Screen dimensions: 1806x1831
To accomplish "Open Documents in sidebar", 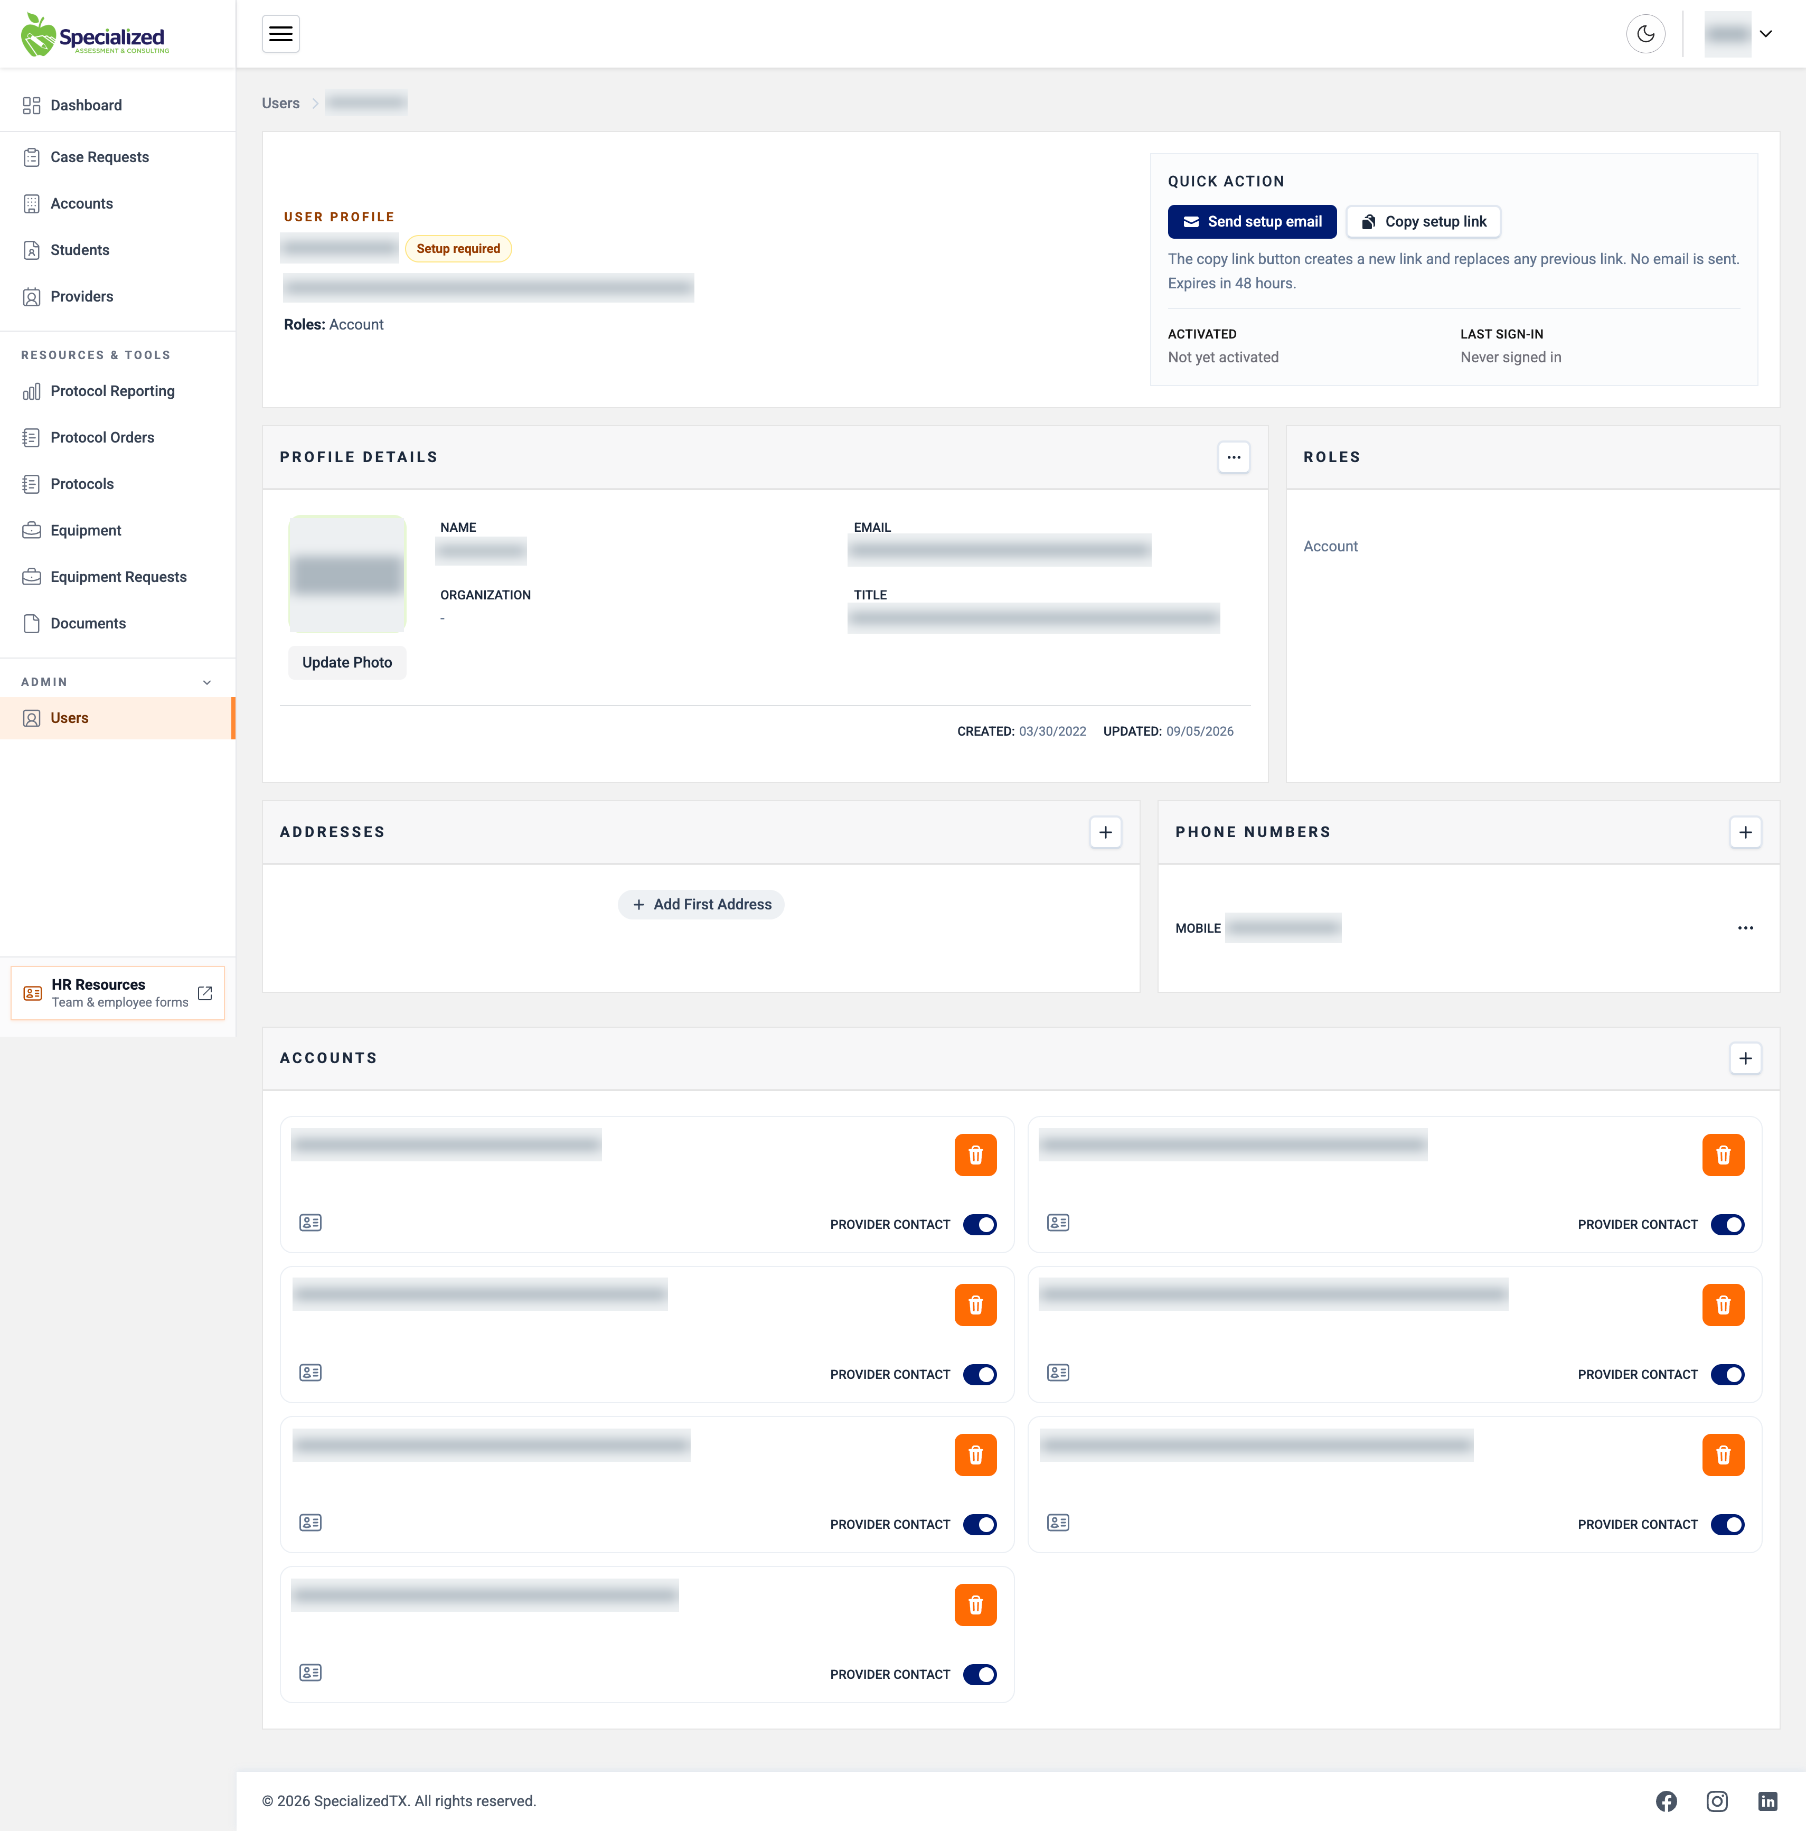I will pyautogui.click(x=117, y=624).
